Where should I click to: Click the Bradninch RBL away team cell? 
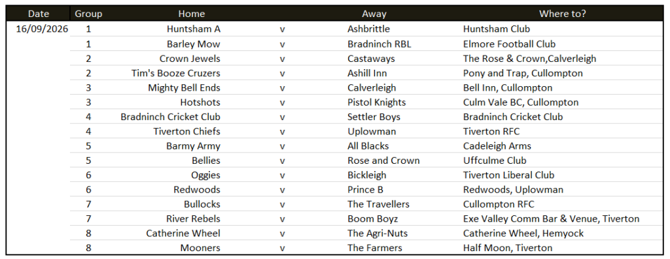tap(379, 44)
